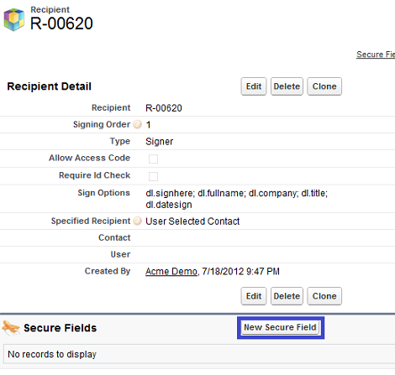This screenshot has width=395, height=375.
Task: Click the No records to display row
Action: click(x=199, y=354)
